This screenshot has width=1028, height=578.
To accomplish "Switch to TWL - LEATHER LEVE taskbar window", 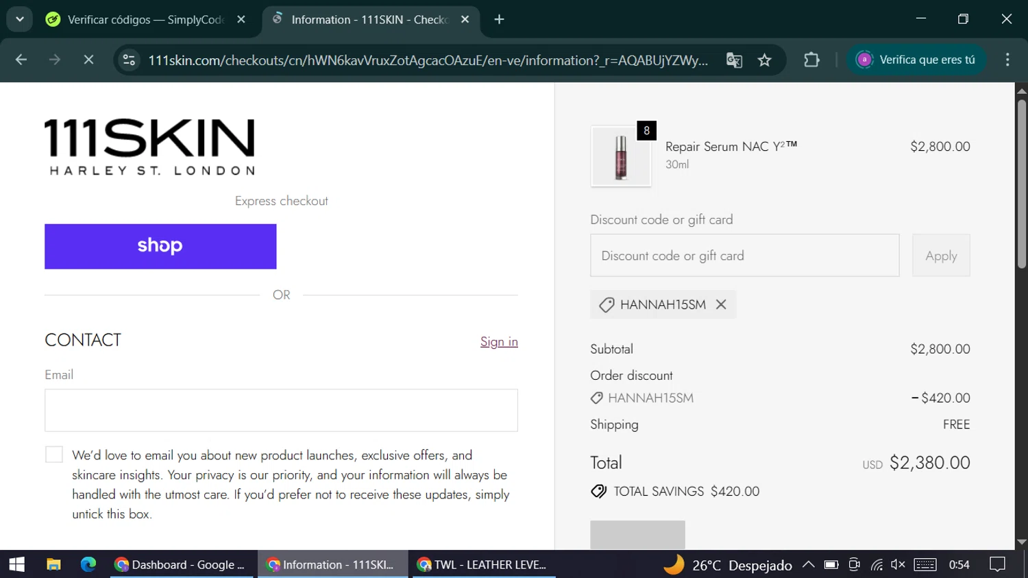I will [x=483, y=564].
